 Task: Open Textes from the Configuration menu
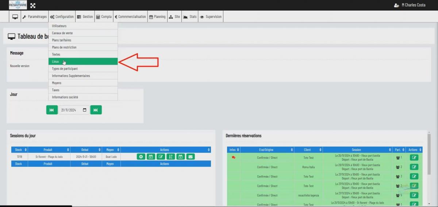(x=83, y=54)
